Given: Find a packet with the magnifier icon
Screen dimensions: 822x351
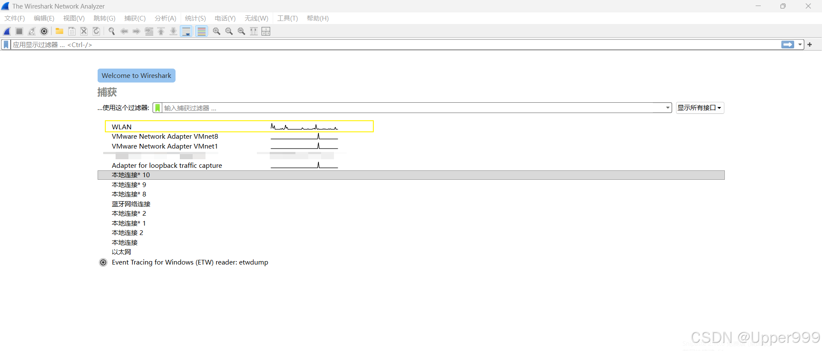Looking at the screenshot, I should [112, 31].
